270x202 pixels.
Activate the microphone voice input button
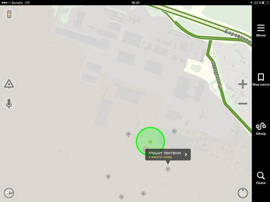pos(9,103)
